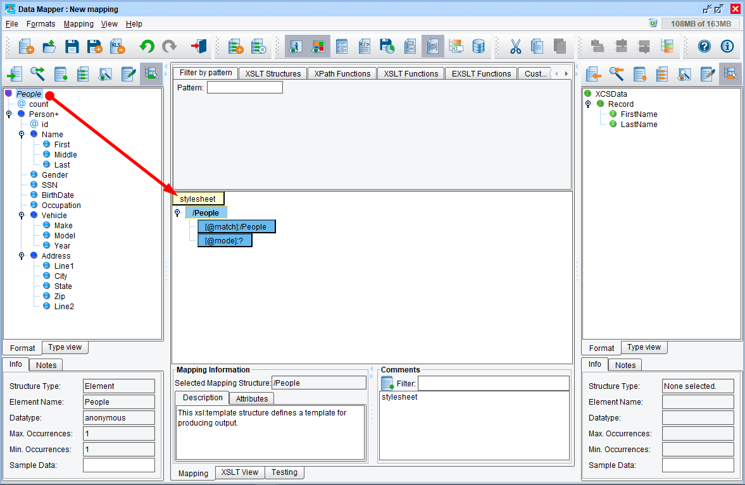This screenshot has height=485, width=745.
Task: Click the exit door icon with red arrow
Action: point(198,47)
